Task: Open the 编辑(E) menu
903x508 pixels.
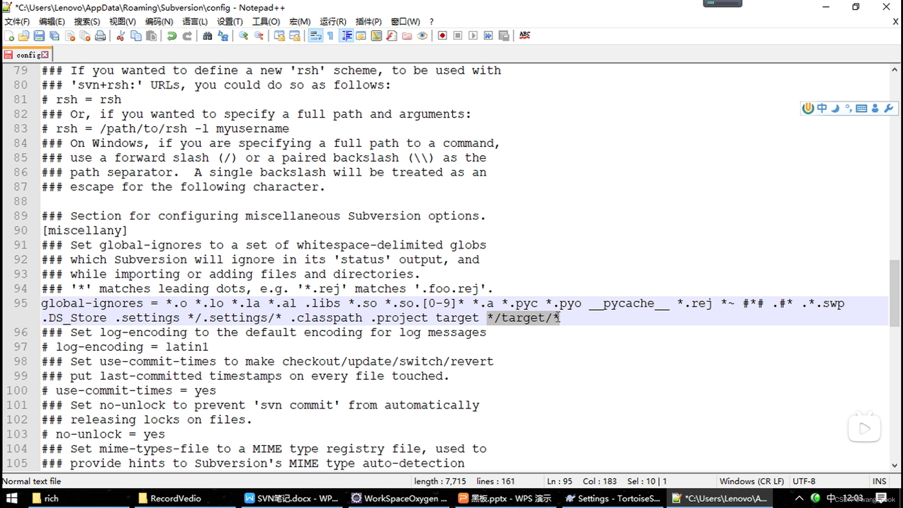Action: click(52, 22)
